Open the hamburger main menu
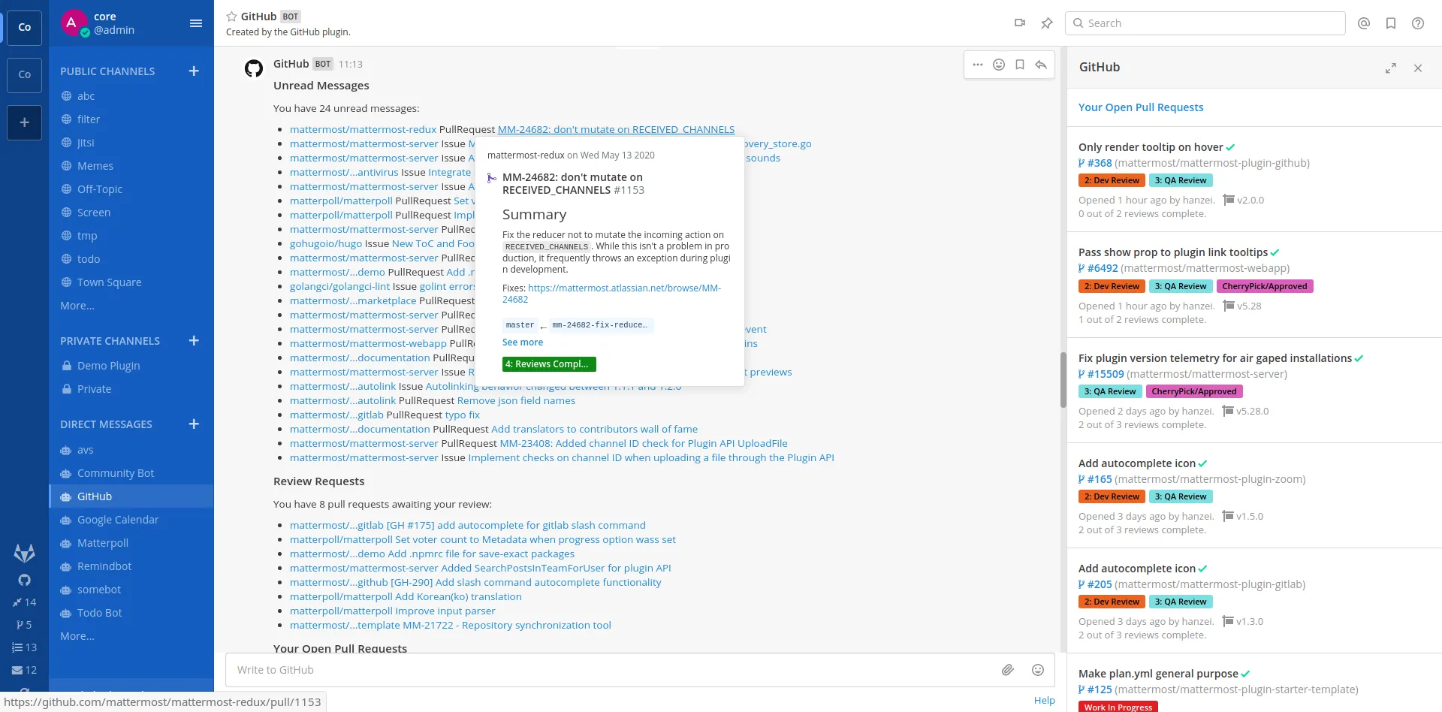The image size is (1442, 712). point(196,23)
